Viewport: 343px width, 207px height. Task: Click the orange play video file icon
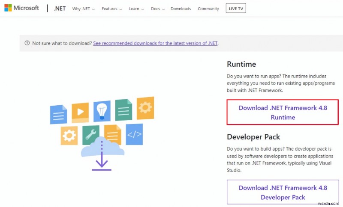tap(80, 112)
